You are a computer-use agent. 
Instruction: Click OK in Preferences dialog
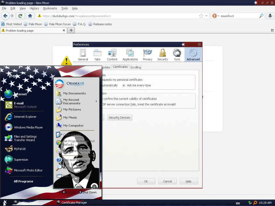(x=146, y=181)
